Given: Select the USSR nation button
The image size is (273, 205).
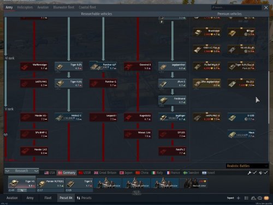Looking at the screenshot, I should 85,173.
